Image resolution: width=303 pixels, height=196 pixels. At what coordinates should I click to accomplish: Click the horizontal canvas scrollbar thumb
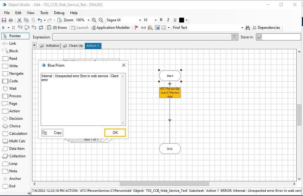[164, 184]
